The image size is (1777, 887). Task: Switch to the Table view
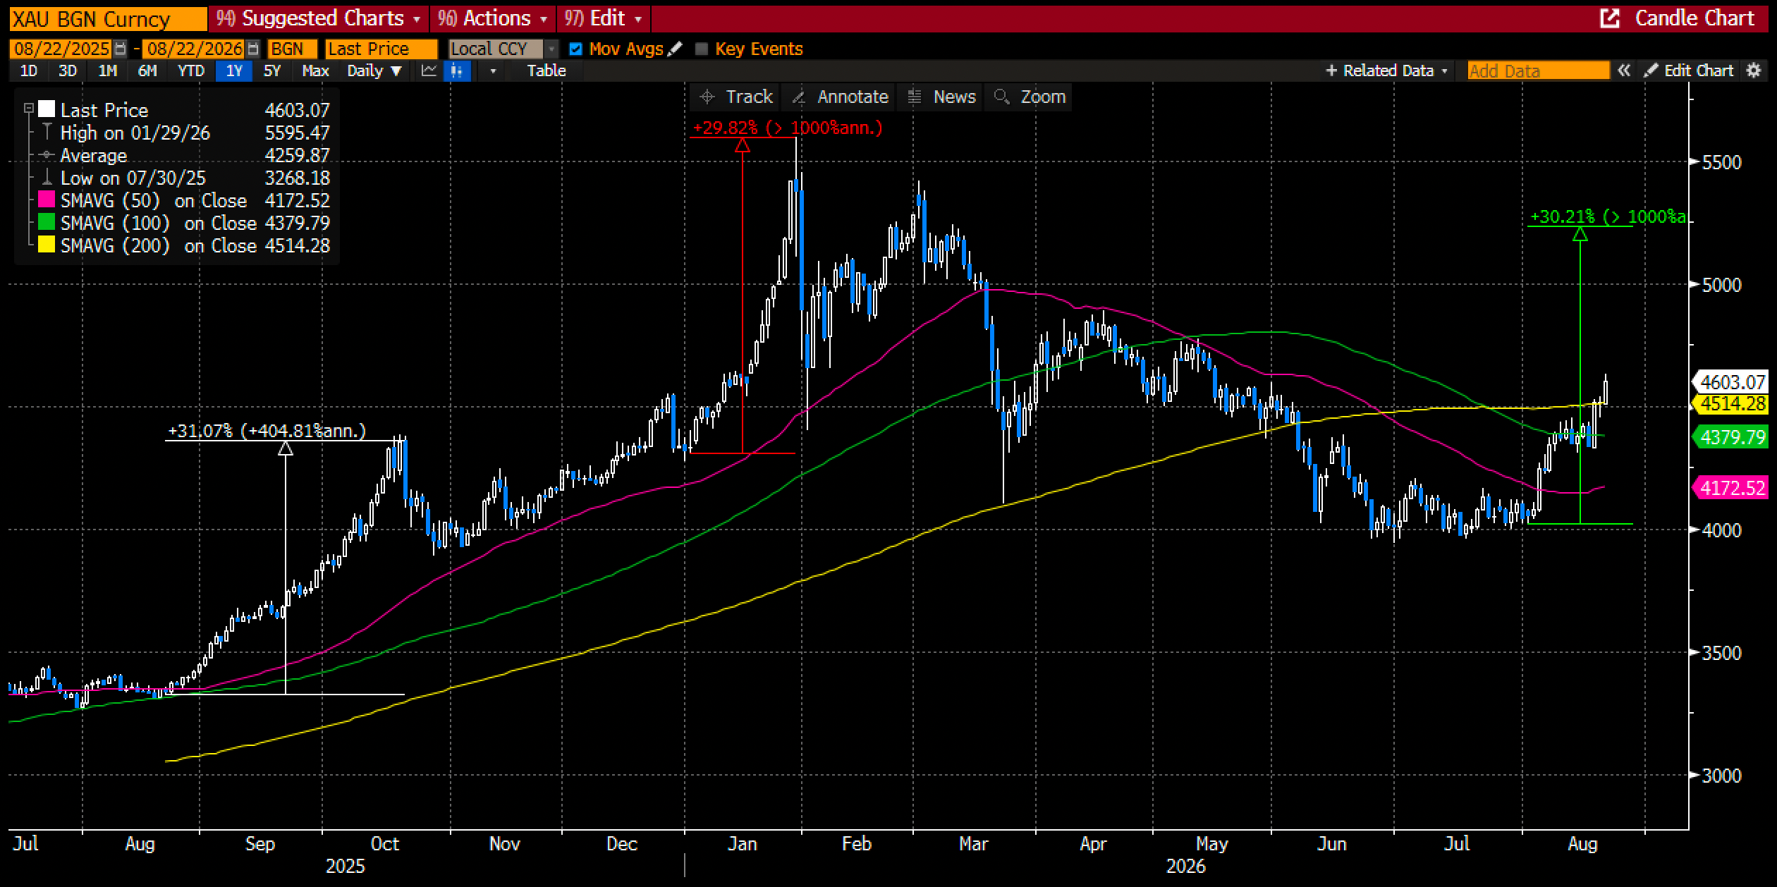[x=546, y=71]
